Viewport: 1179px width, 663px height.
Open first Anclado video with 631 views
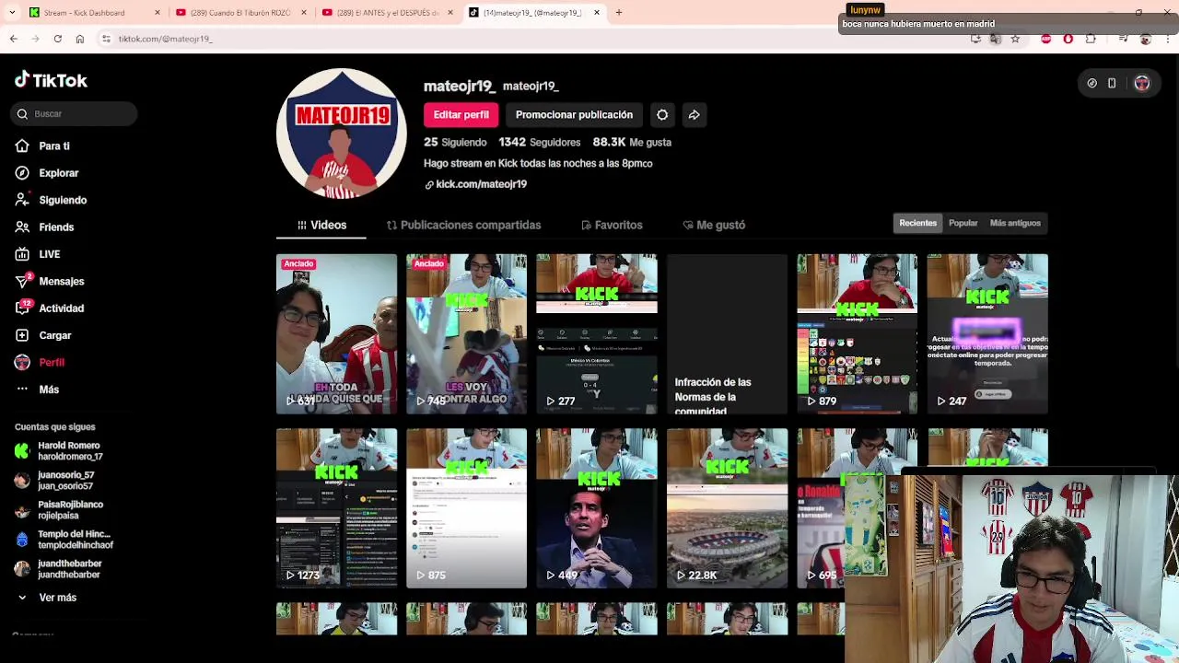336,333
